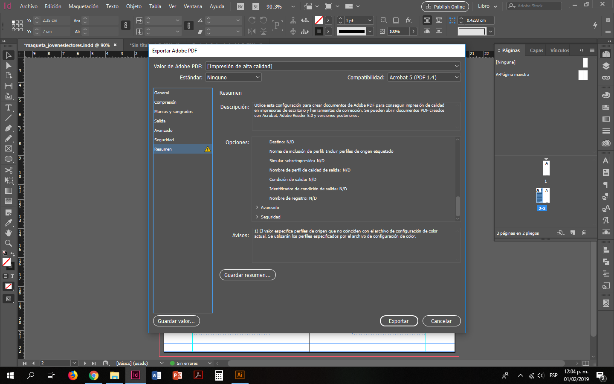Image resolution: width=614 pixels, height=384 pixels.
Task: Select the Selection tool arrow
Action: tap(9, 55)
